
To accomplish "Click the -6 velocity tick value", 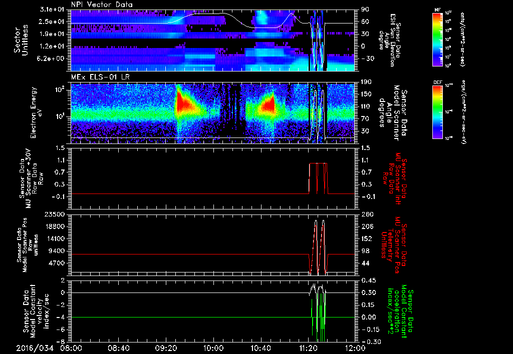I will tap(61, 329).
